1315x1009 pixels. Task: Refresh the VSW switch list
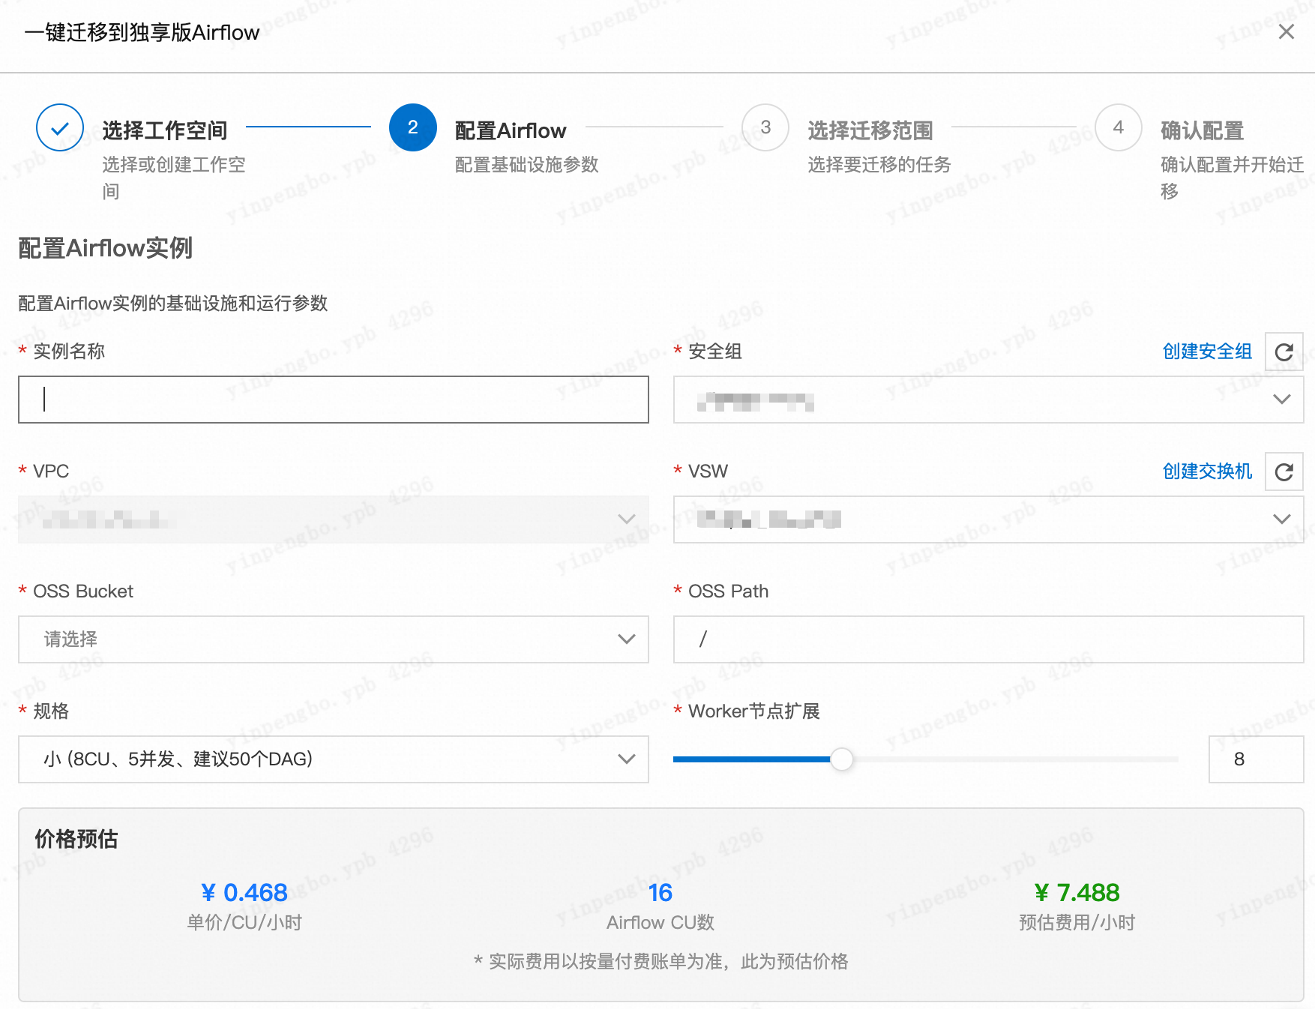1284,472
